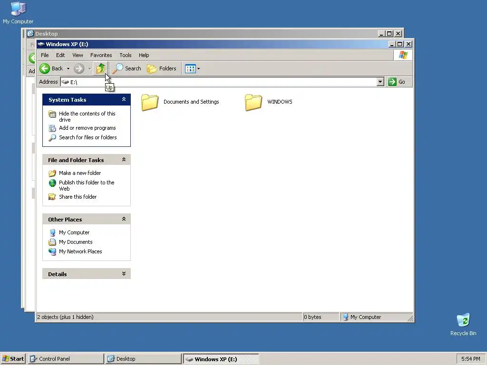
Task: Collapse the Other Places panel
Action: point(124,219)
